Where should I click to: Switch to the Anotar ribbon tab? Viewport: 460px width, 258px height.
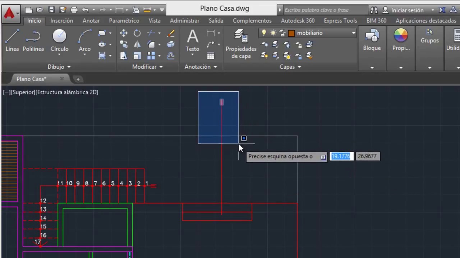tap(91, 21)
